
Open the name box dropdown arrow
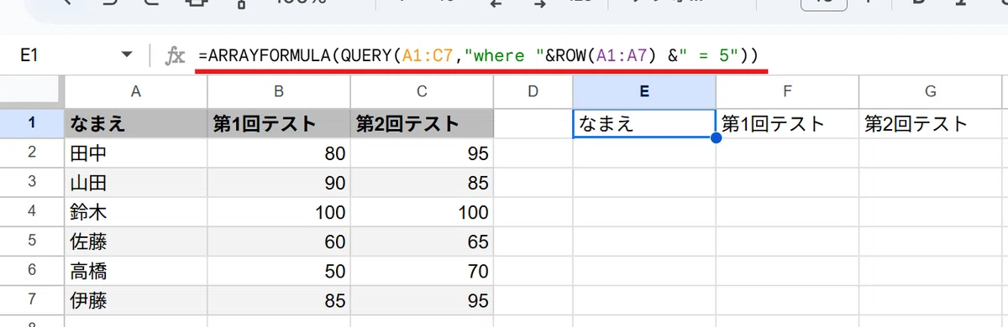[x=127, y=55]
